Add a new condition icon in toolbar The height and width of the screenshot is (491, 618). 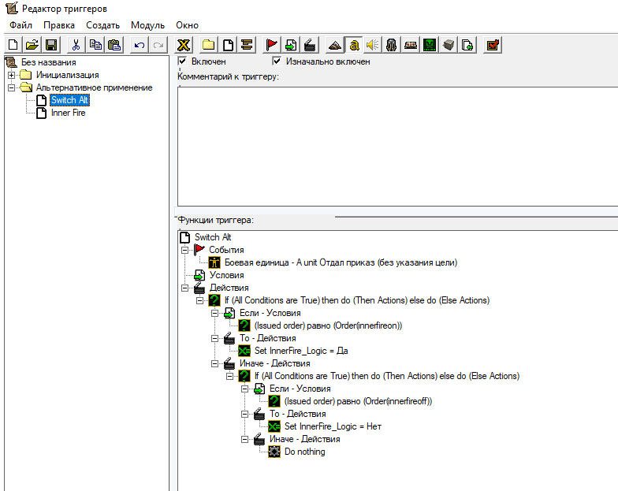pyautogui.click(x=291, y=45)
